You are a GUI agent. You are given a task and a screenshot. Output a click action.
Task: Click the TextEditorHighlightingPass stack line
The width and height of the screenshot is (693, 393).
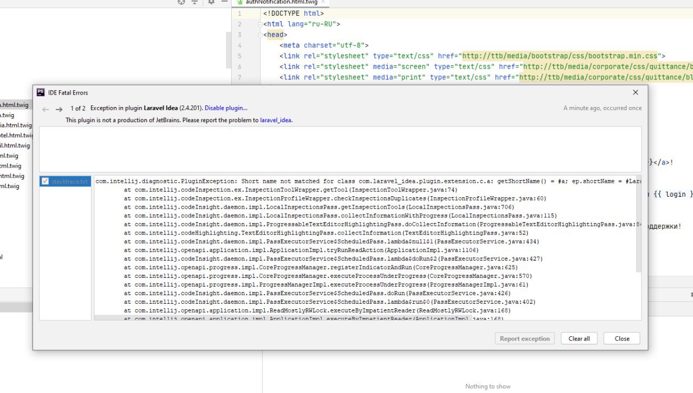click(x=326, y=233)
